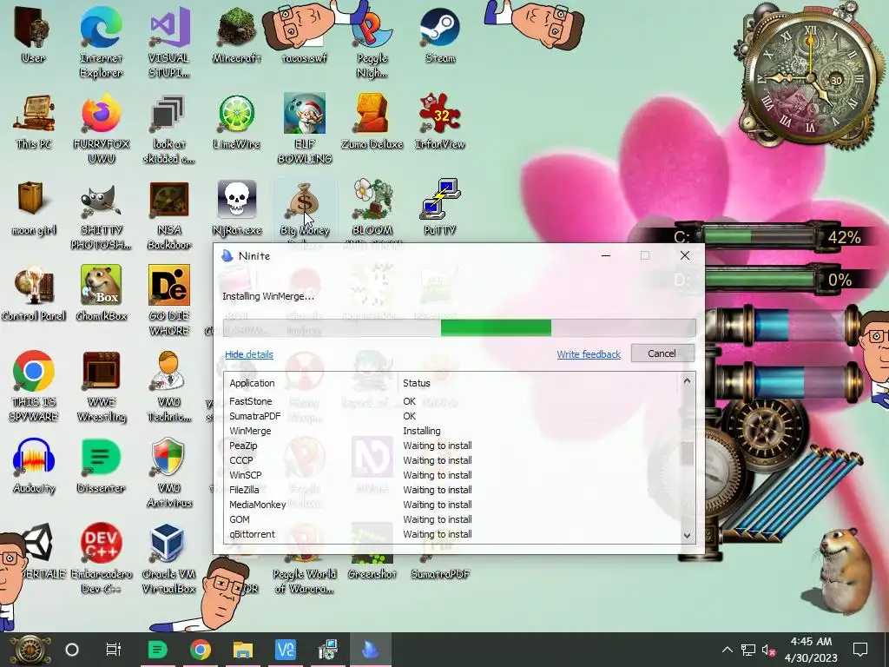
Task: Open File Explorer from taskbar
Action: tap(243, 650)
